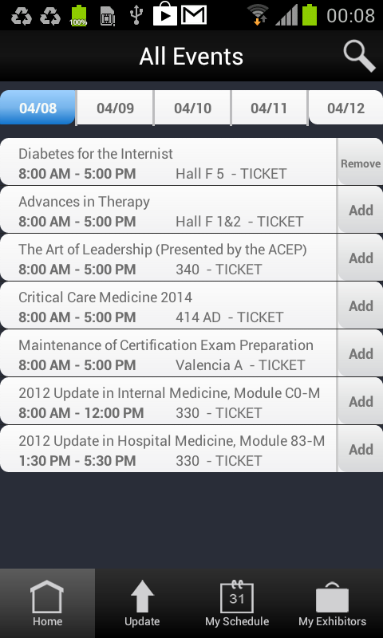Add The Art of Leadership event
Viewport: 383px width, 638px height.
pos(360,258)
